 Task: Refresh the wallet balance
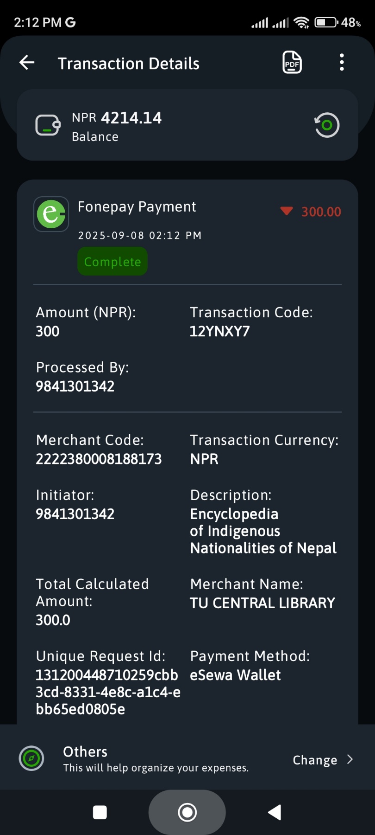(327, 125)
